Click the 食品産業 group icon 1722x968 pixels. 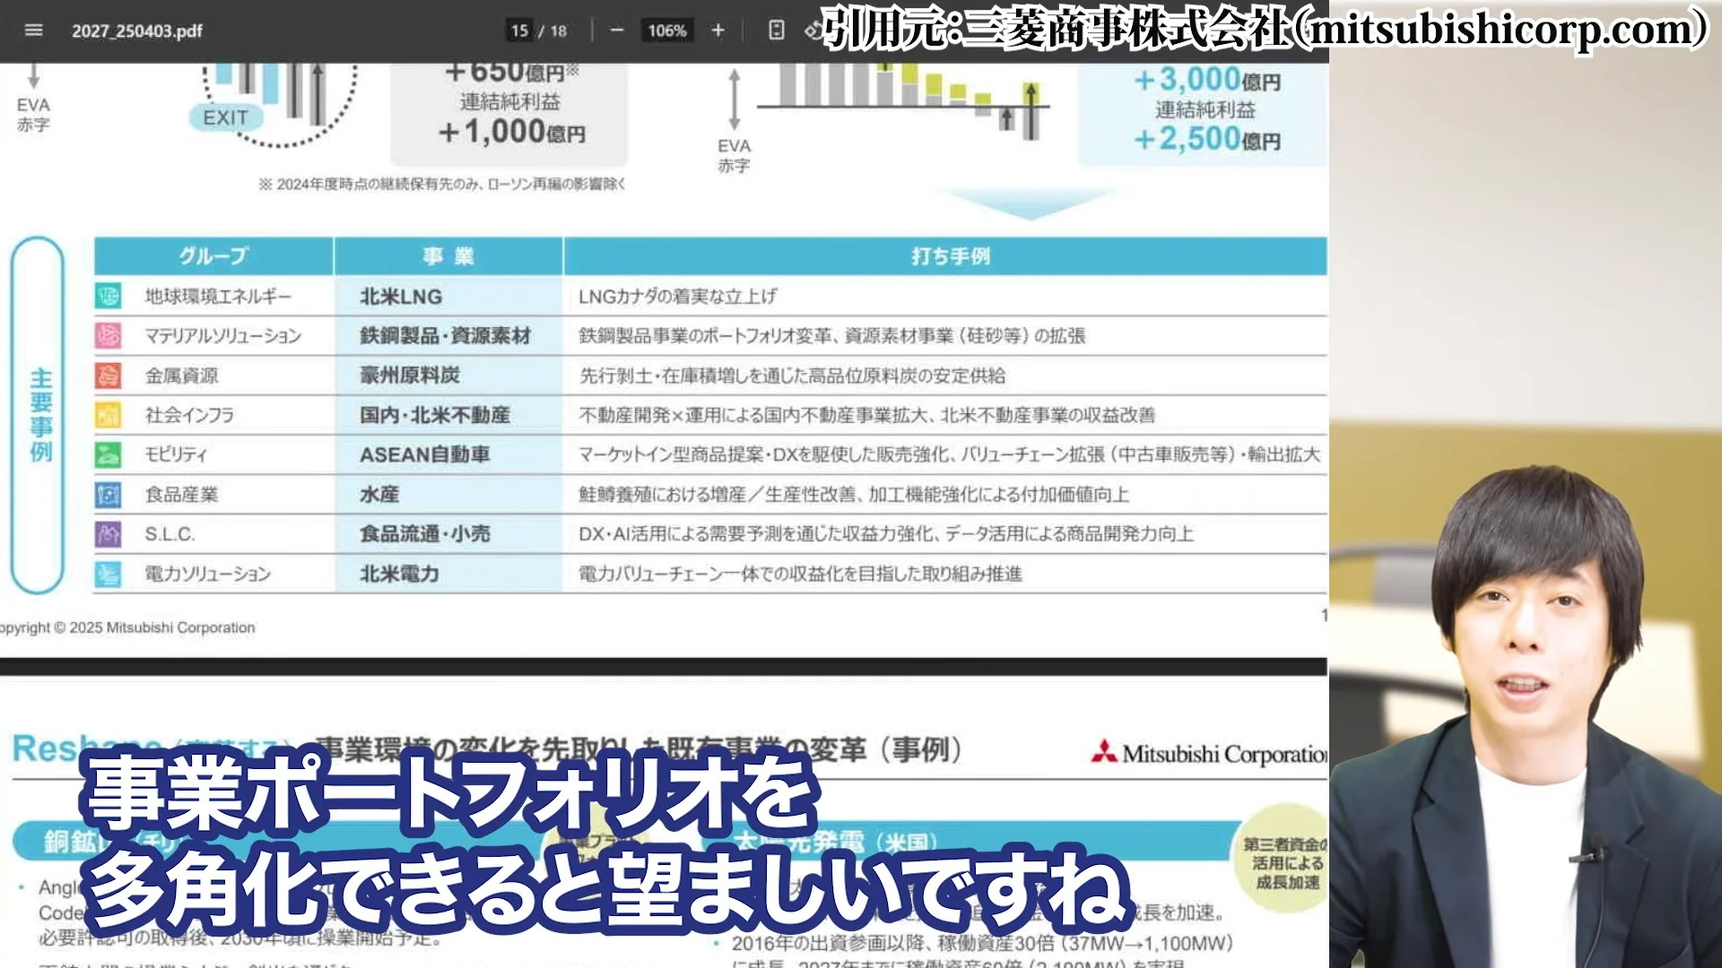point(108,494)
